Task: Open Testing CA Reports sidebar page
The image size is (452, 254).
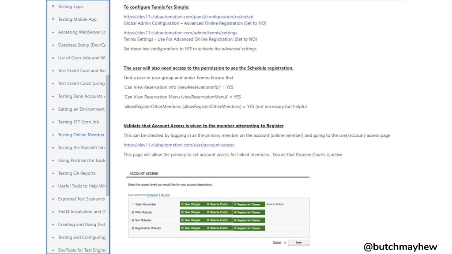Action: [x=77, y=173]
